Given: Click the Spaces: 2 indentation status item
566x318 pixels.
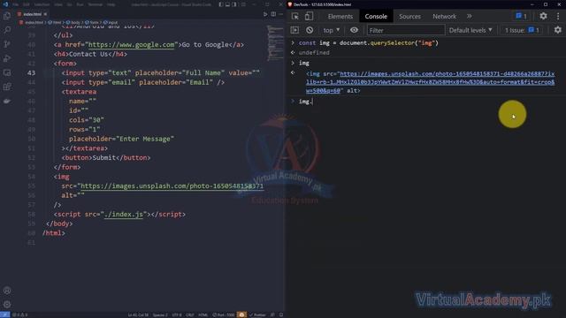Looking at the screenshot, I should coord(160,314).
